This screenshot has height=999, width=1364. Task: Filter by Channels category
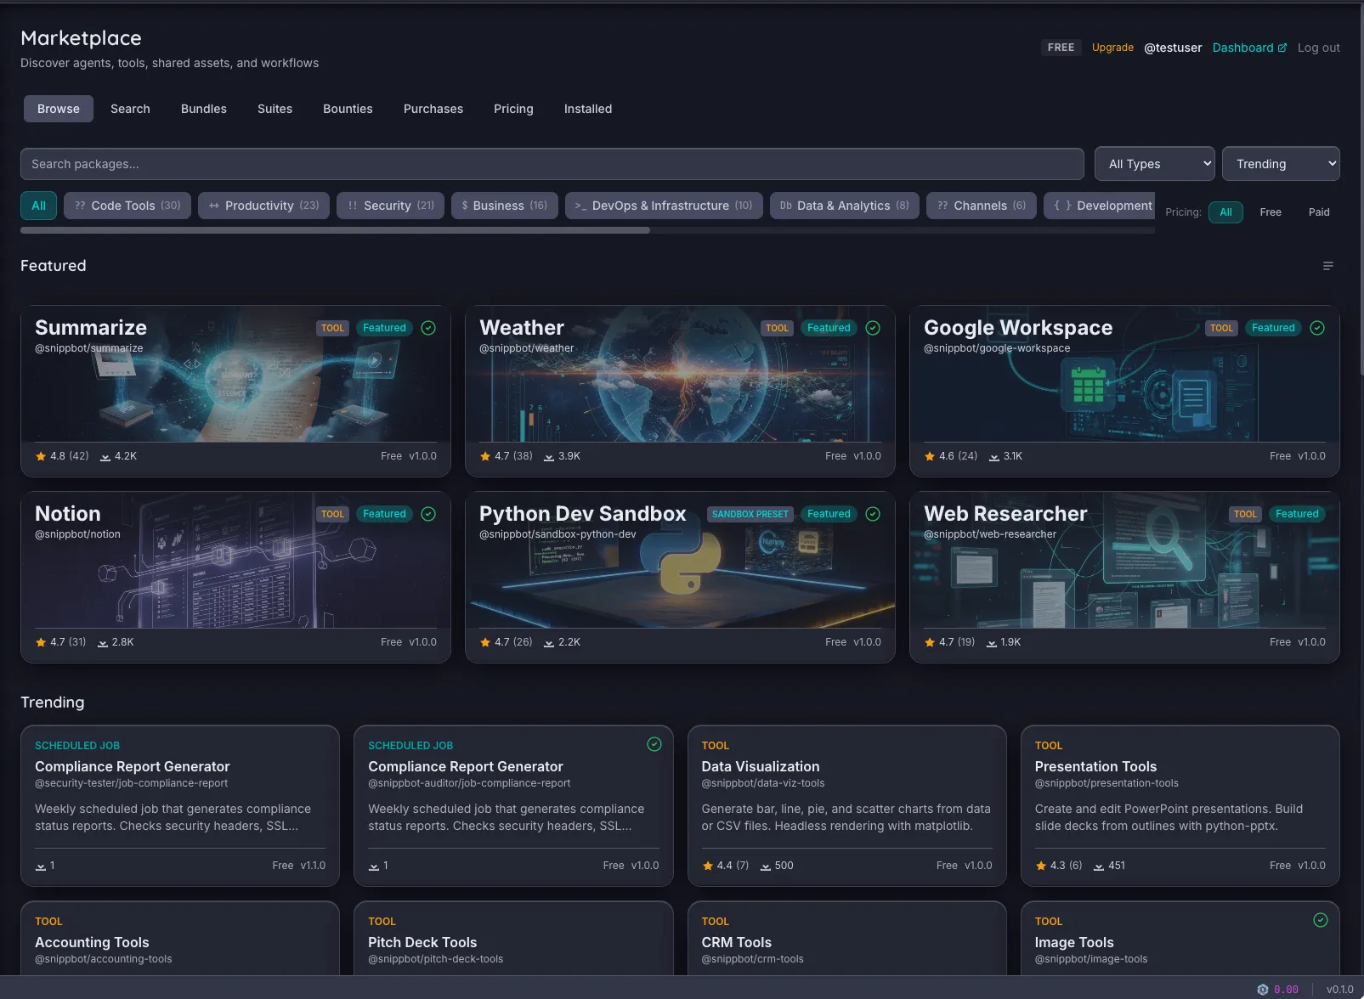(982, 206)
